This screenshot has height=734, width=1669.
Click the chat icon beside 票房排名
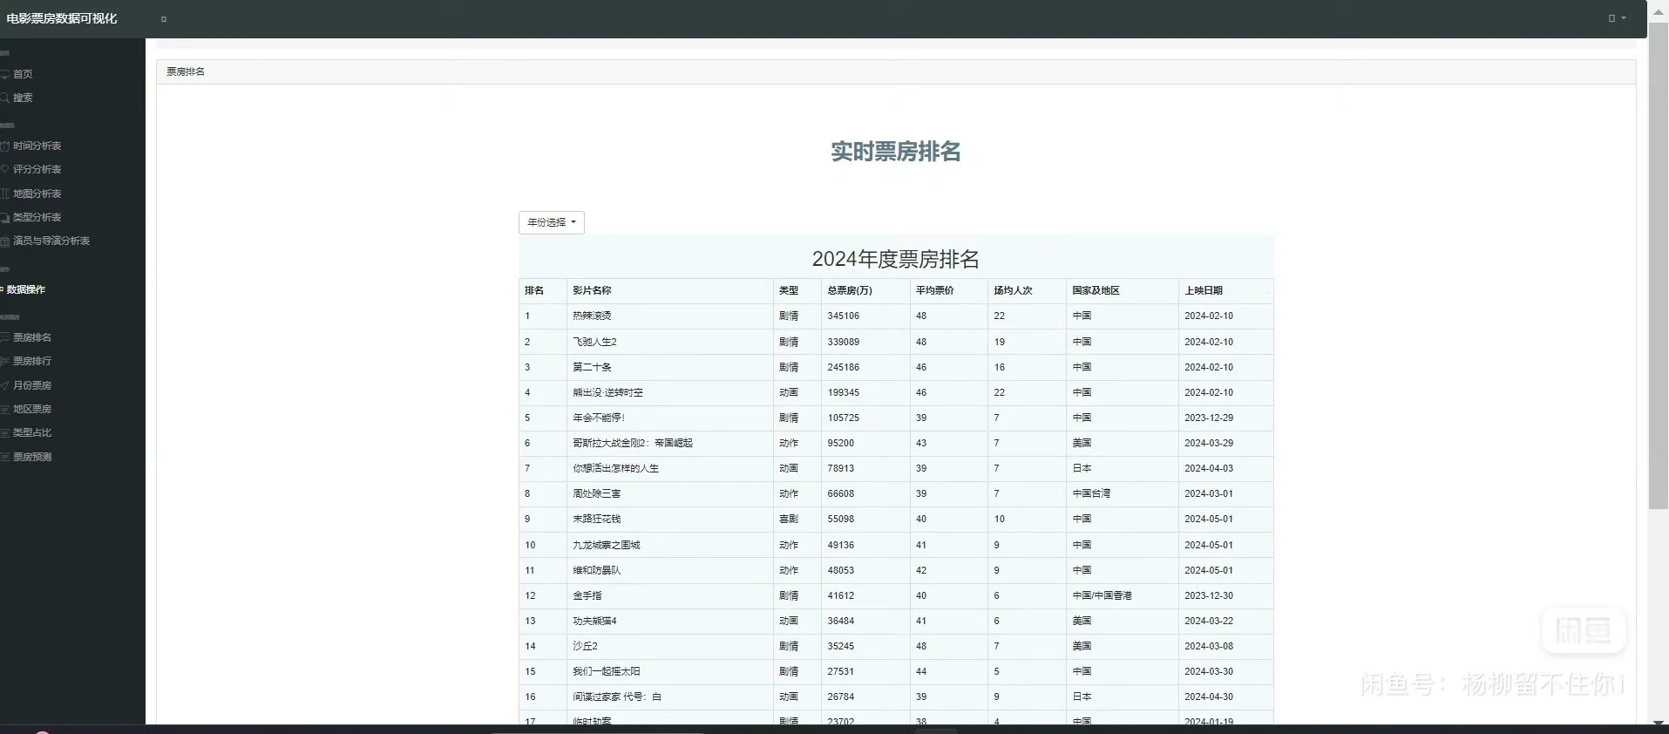(x=4, y=338)
